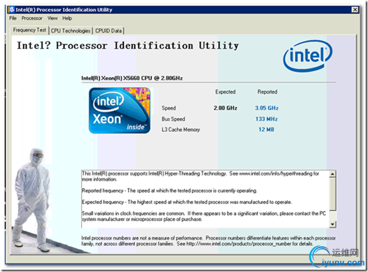
Task: Click the processor numbers disclaimer text at bottom
Action: (x=209, y=241)
